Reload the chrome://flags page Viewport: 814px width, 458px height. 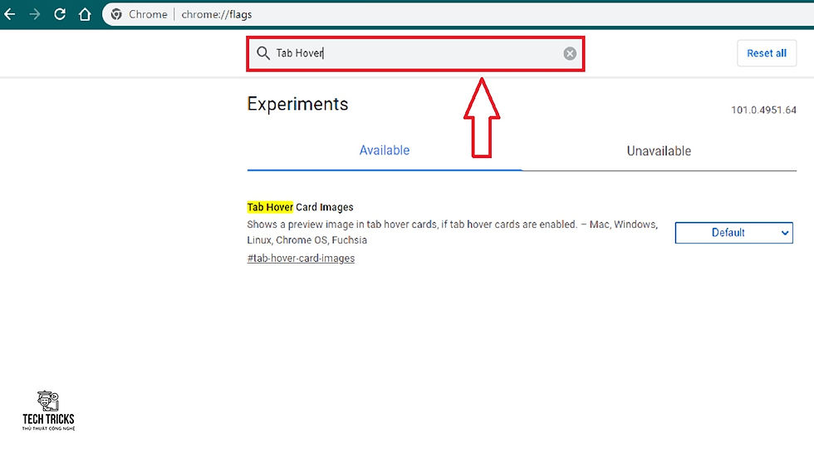click(x=60, y=14)
